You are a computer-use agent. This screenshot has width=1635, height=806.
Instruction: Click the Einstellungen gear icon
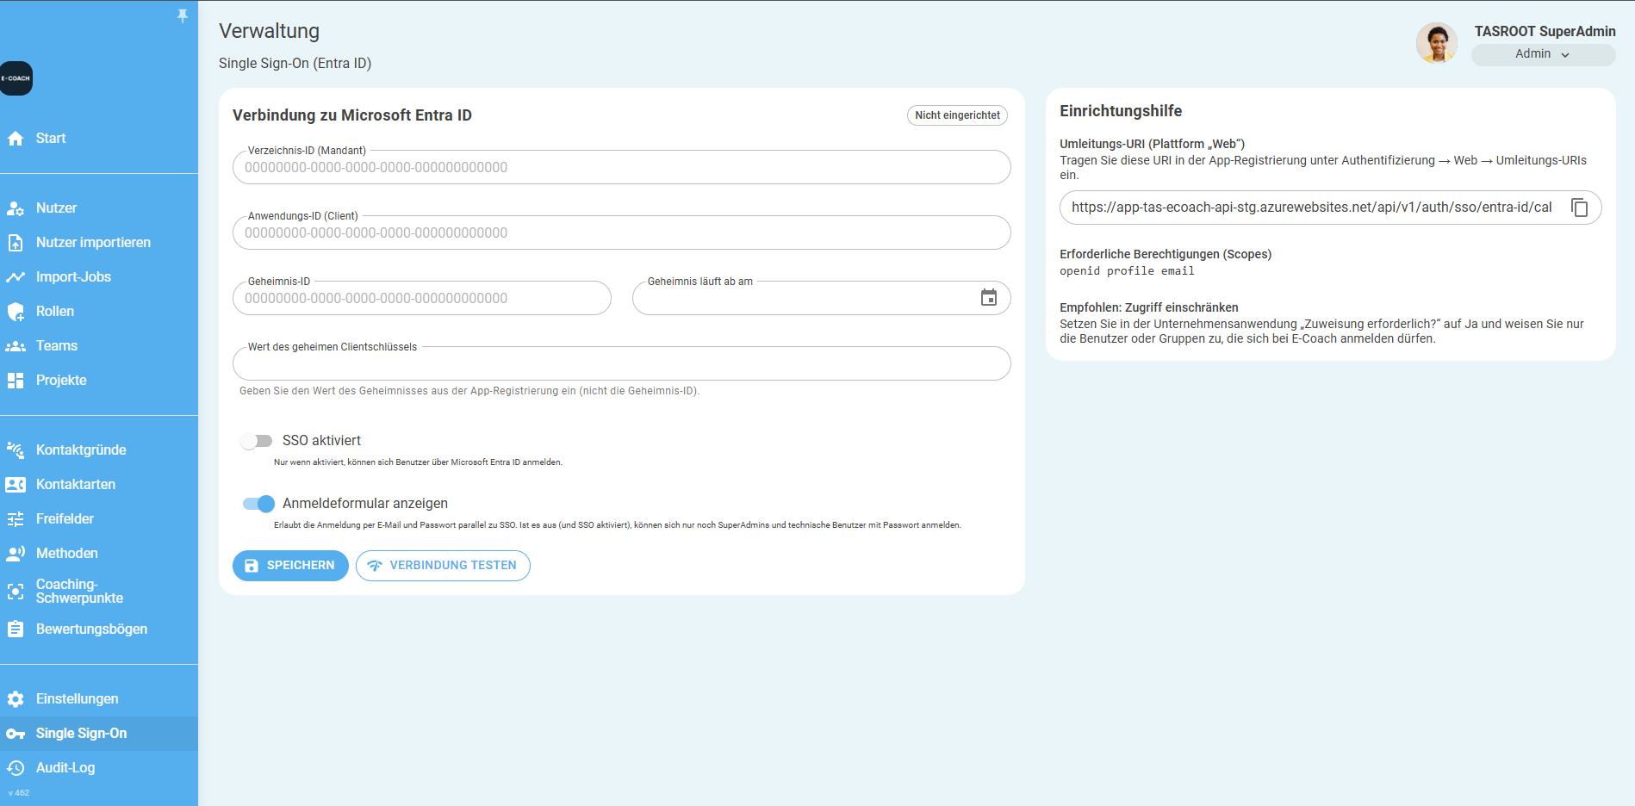pyautogui.click(x=16, y=699)
